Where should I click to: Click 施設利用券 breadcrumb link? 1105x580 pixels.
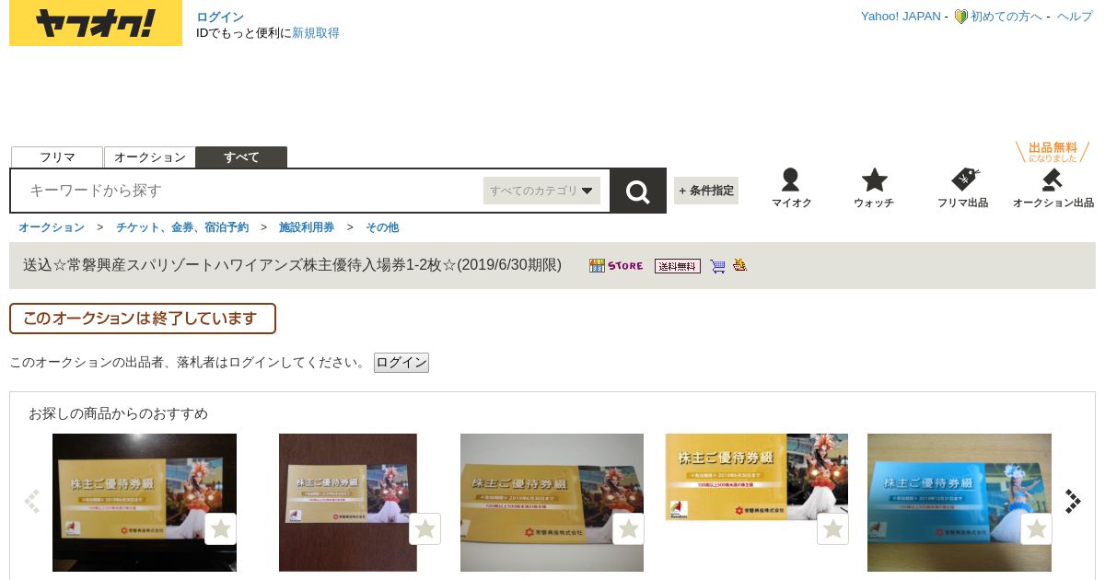307,227
